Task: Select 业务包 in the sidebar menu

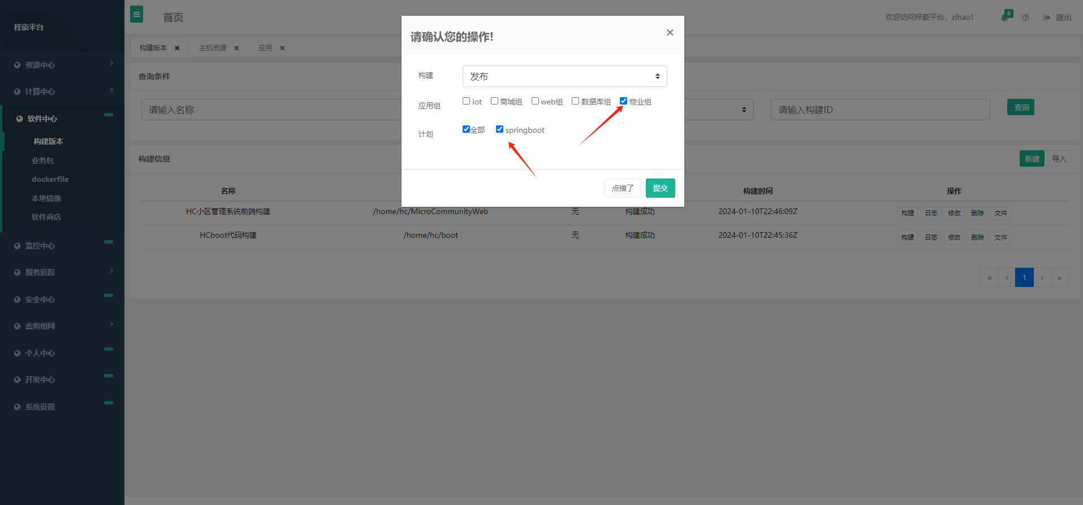Action: (43, 160)
